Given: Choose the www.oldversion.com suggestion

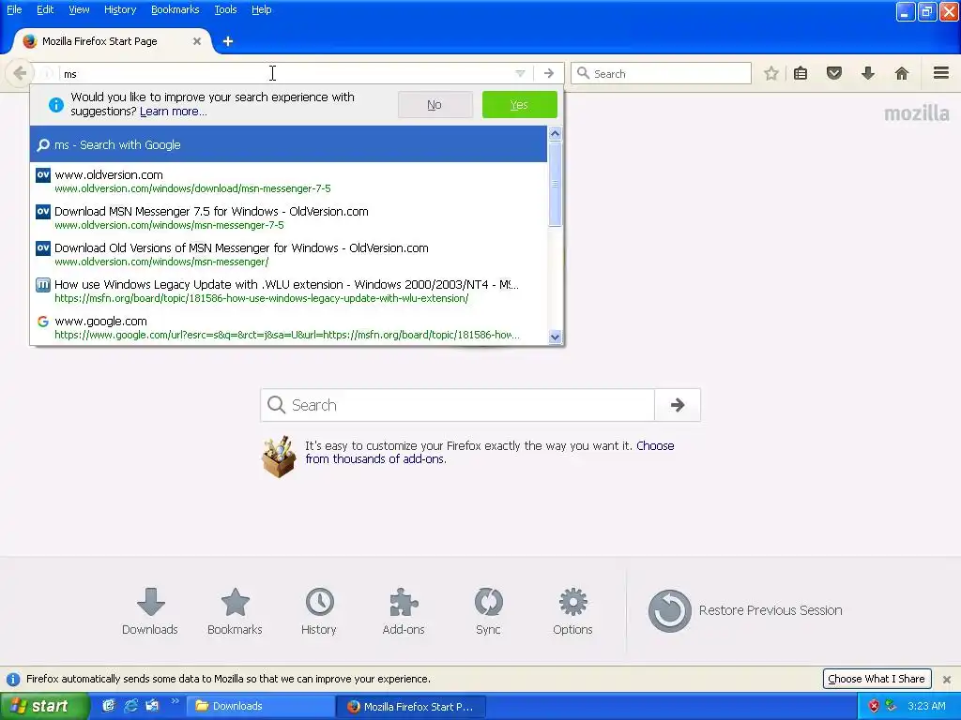Looking at the screenshot, I should pos(288,181).
